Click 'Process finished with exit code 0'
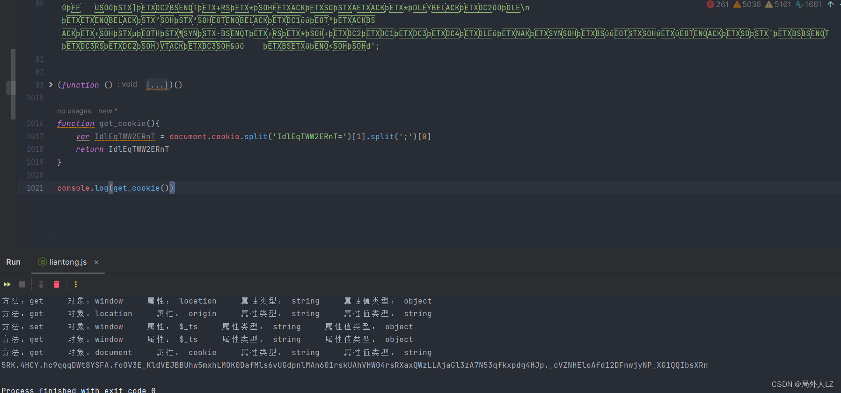The image size is (841, 393). [79, 390]
